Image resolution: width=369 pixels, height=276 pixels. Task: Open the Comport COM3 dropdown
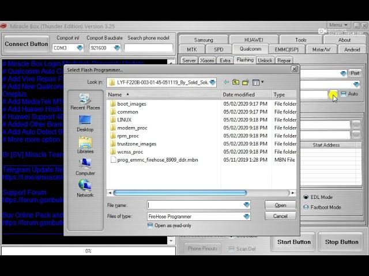coord(80,48)
